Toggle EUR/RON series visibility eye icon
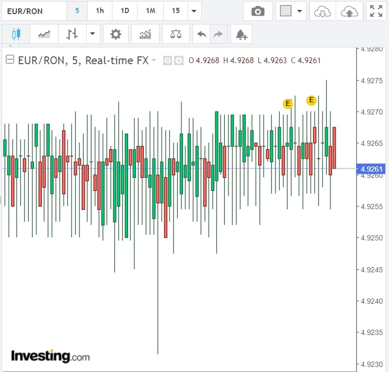The width and height of the screenshot is (389, 372). (x=167, y=61)
